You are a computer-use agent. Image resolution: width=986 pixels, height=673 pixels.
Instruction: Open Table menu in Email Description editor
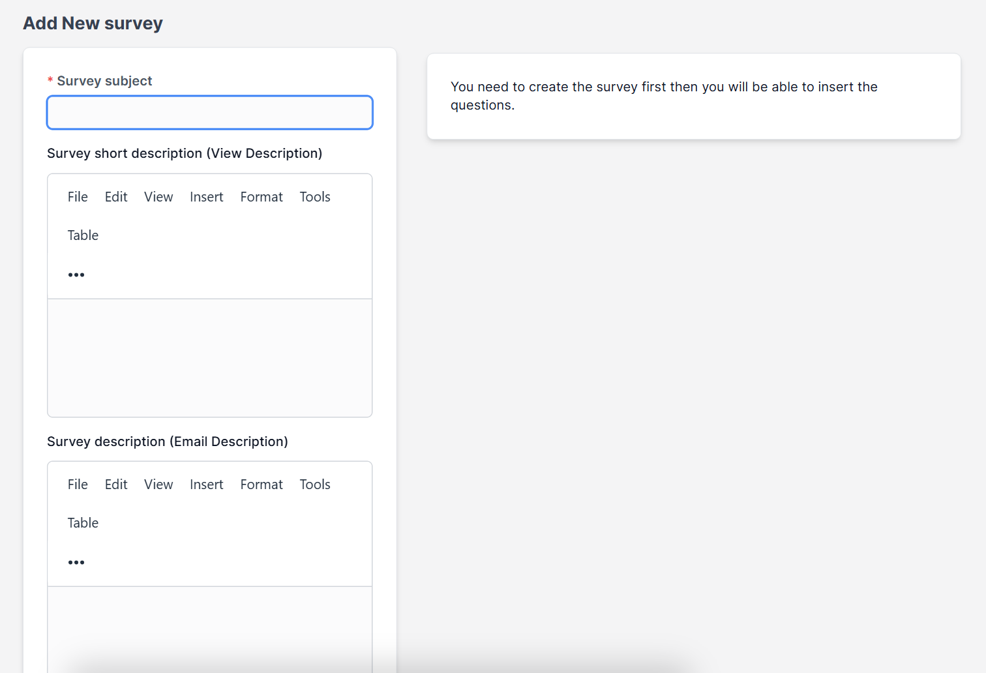point(83,523)
